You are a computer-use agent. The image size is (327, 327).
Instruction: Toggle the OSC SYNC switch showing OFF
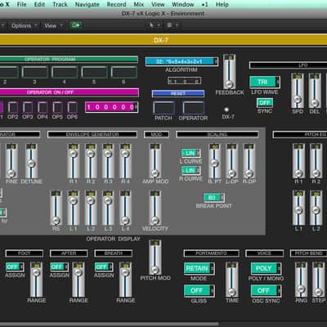266,291
